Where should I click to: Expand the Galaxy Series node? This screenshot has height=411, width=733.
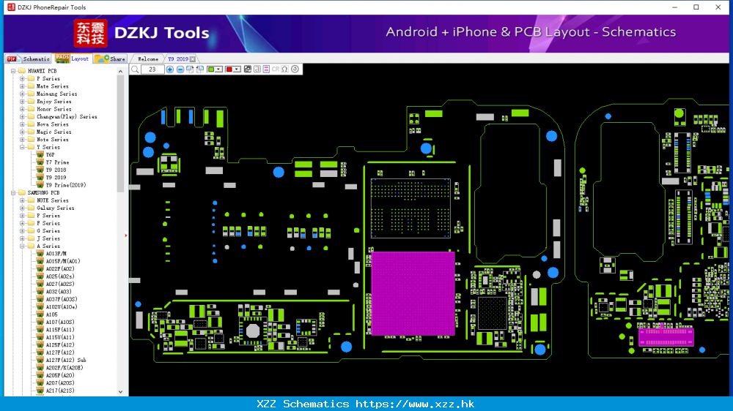(x=22, y=208)
